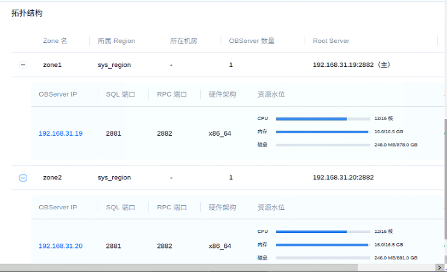
Task: Select the zone2 name cell
Action: click(52, 178)
